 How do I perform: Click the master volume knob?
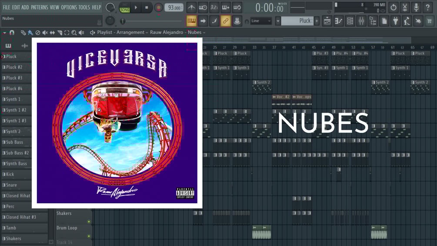click(110, 7)
